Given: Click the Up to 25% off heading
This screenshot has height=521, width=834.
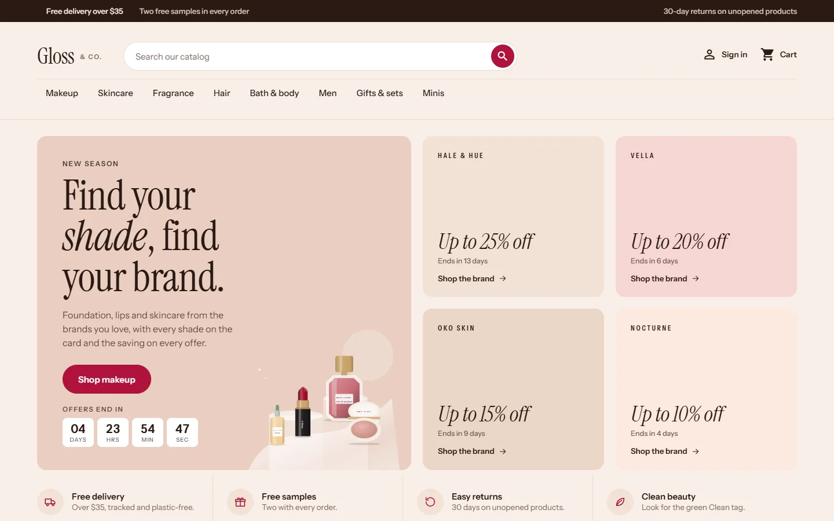Looking at the screenshot, I should coord(486,241).
